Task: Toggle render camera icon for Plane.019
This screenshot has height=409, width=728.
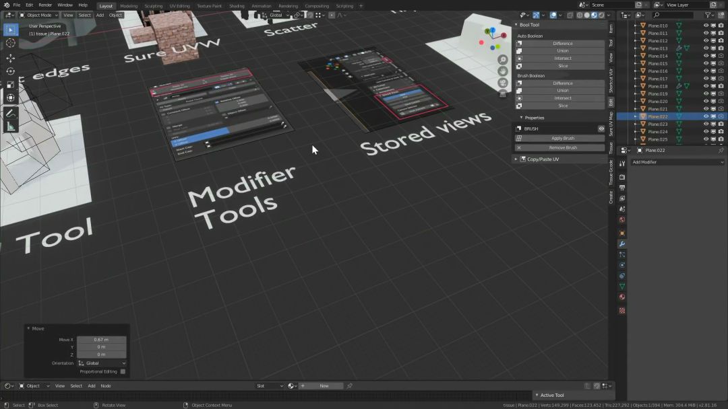Action: pyautogui.click(x=721, y=94)
